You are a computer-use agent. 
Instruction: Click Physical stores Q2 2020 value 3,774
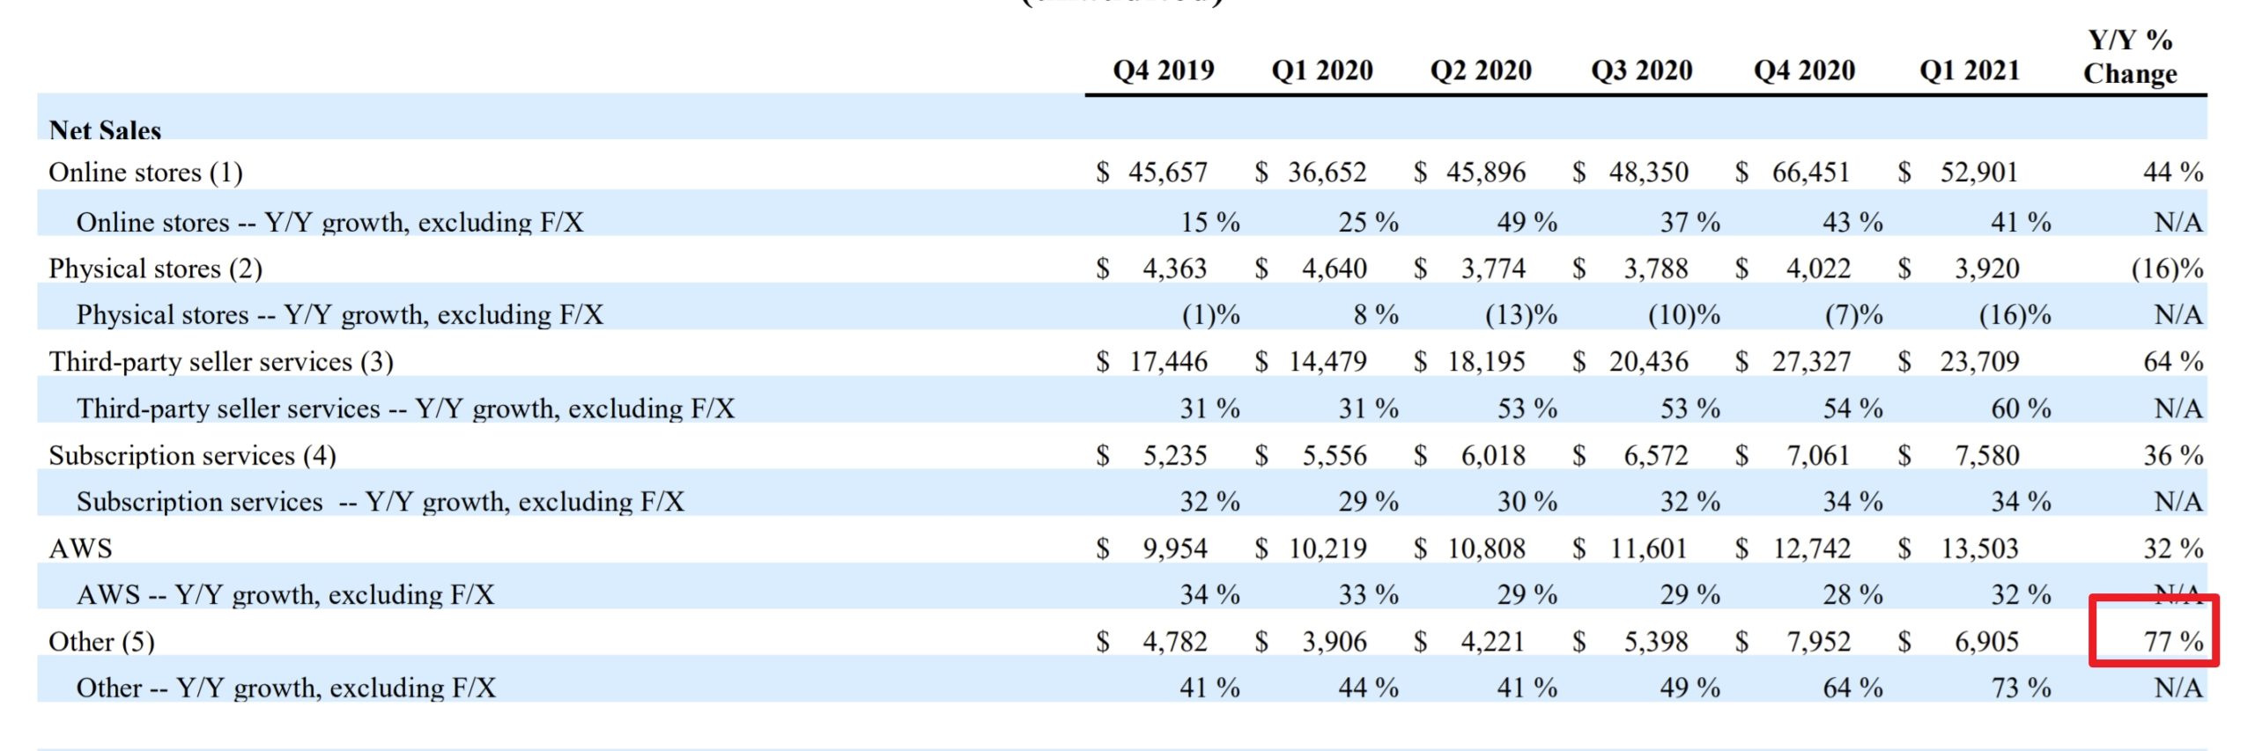tap(1493, 269)
